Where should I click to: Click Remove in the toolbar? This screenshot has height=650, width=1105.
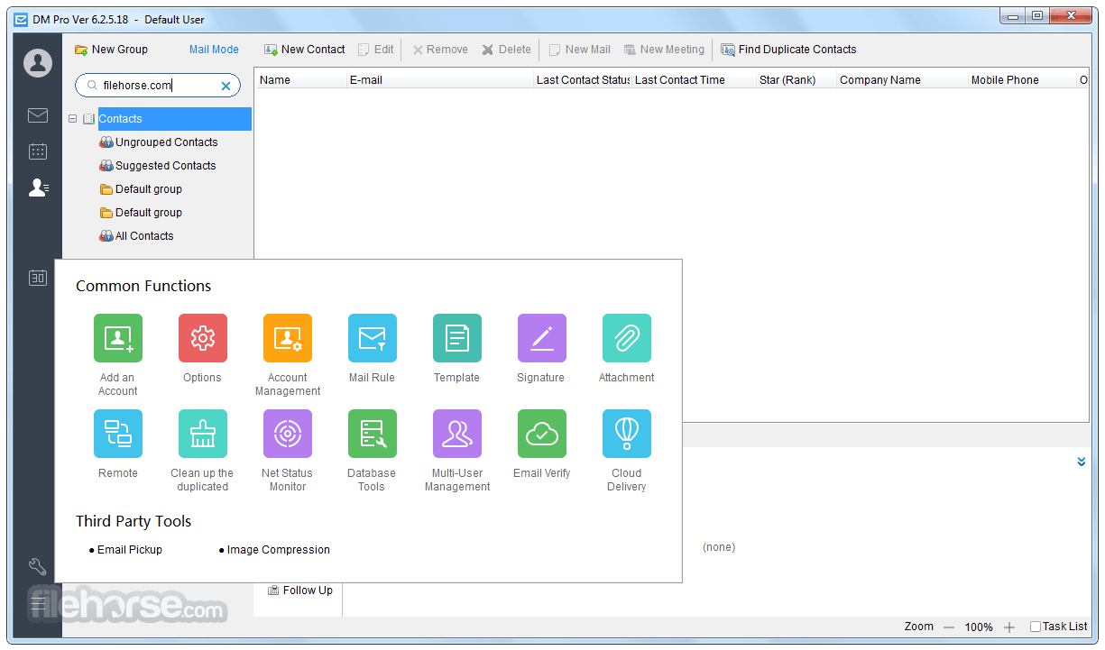tap(440, 50)
